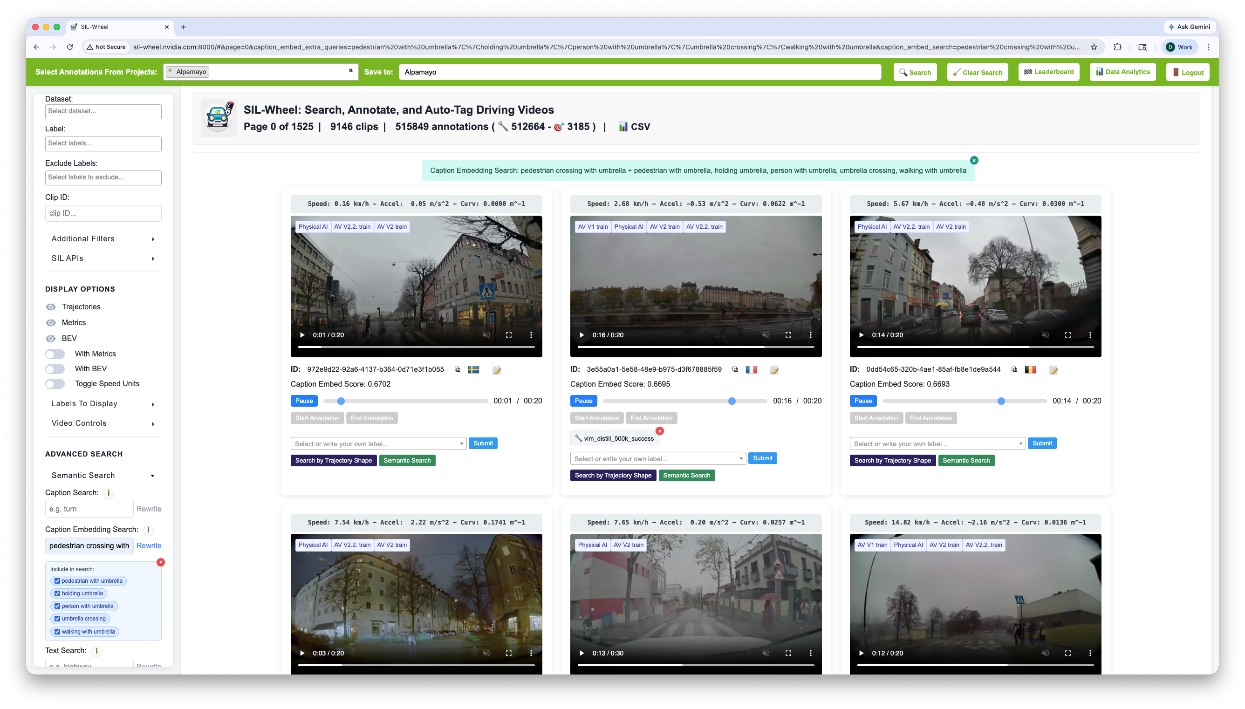The height and width of the screenshot is (709, 1245).
Task: Download the CSV via the chart icon
Action: [x=623, y=127]
